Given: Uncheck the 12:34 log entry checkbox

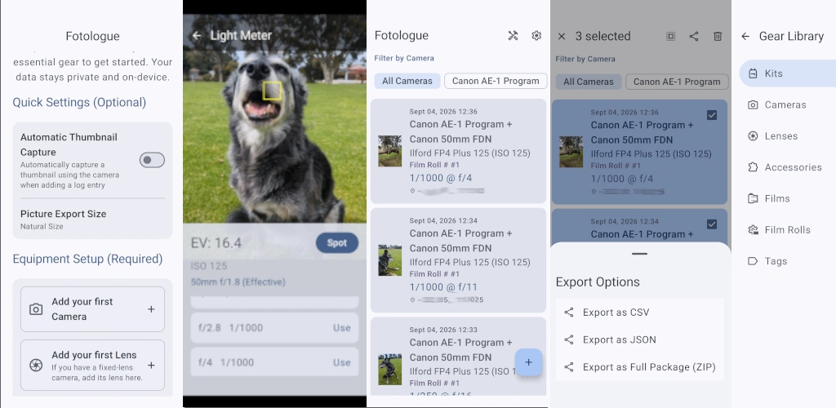Looking at the screenshot, I should 712,224.
